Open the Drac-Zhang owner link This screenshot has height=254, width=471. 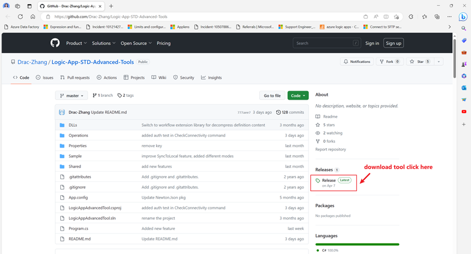tap(32, 62)
